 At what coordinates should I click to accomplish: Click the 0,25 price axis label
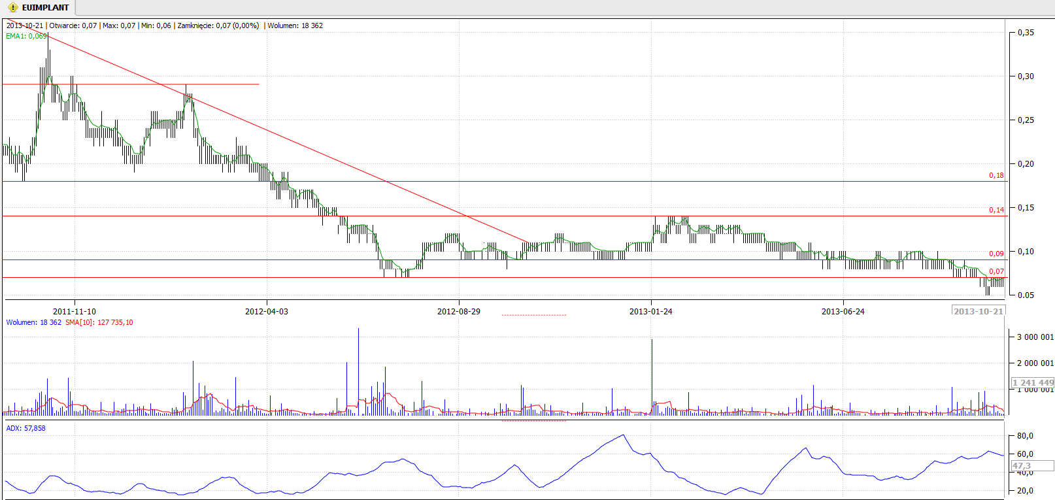point(1026,120)
